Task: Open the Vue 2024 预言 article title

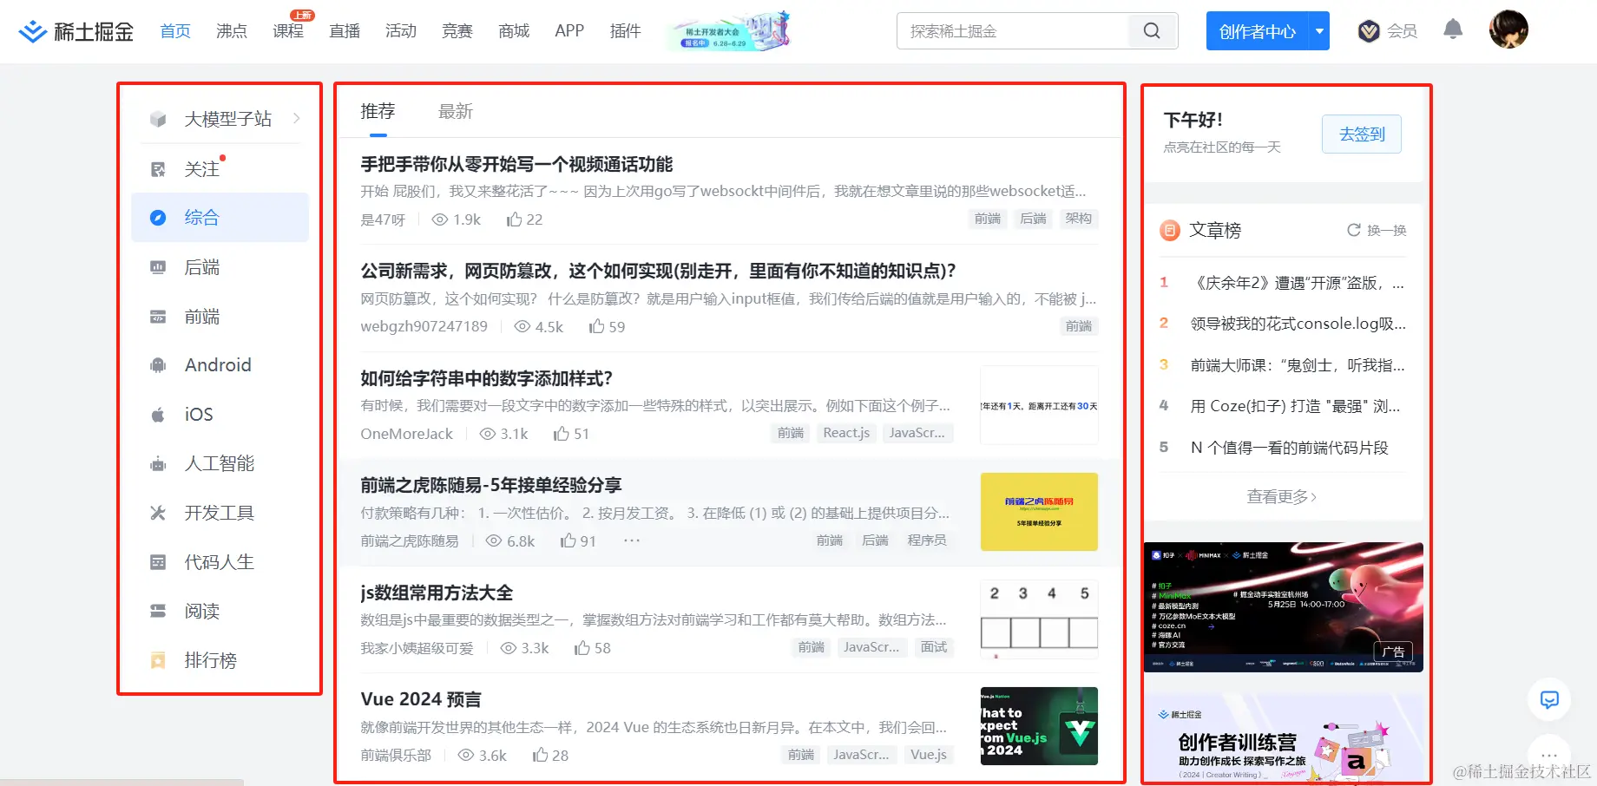Action: tap(421, 699)
